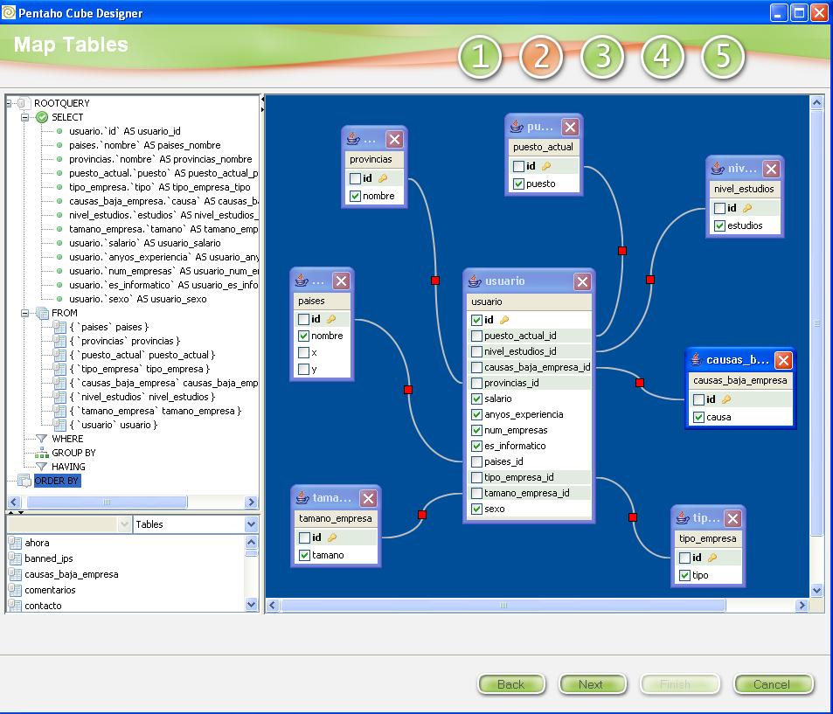Click the Java icon on tamano_empresa header
This screenshot has height=714, width=833.
coord(302,498)
